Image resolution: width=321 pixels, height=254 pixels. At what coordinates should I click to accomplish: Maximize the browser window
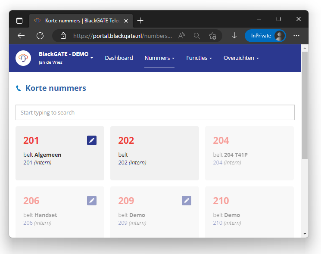point(279,19)
